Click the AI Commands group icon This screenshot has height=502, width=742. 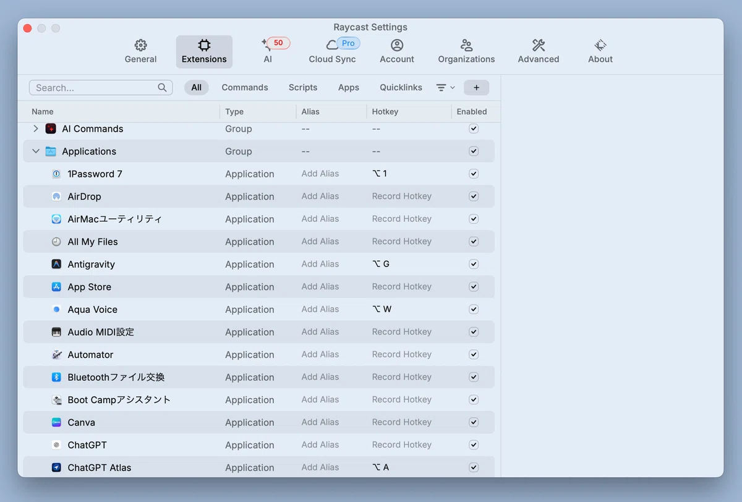(x=51, y=129)
